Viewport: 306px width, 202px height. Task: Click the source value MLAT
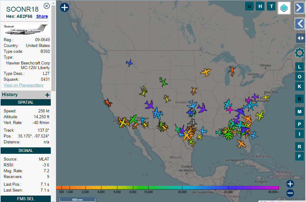[x=44, y=159]
